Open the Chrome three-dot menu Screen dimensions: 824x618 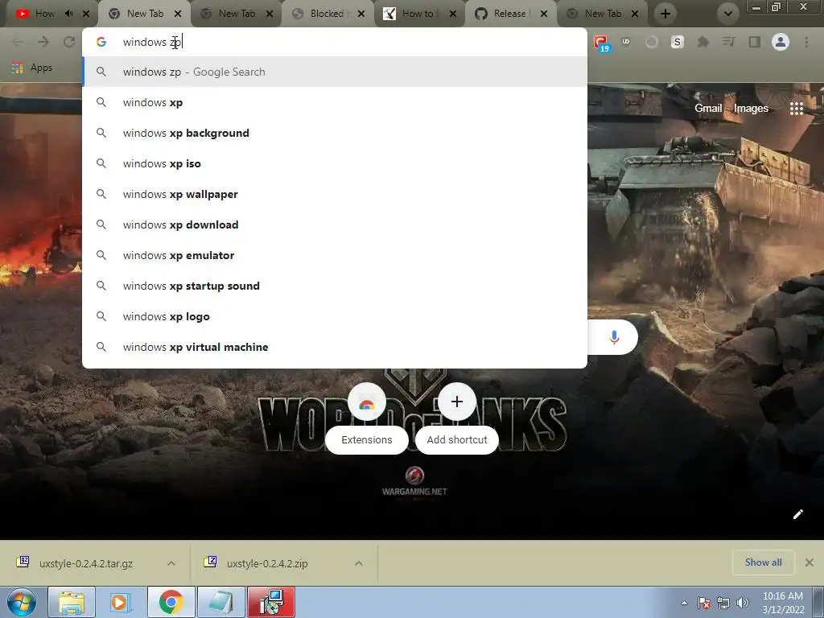coord(806,42)
